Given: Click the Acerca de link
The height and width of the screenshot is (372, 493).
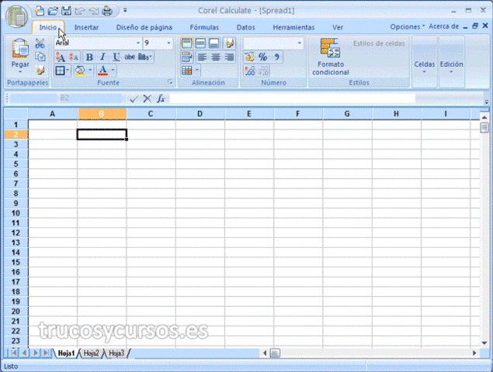Looking at the screenshot, I should coord(443,26).
